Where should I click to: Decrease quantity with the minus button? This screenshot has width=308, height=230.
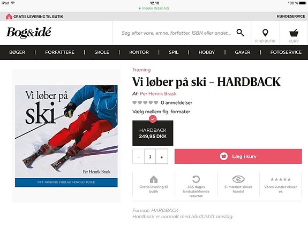(139, 156)
